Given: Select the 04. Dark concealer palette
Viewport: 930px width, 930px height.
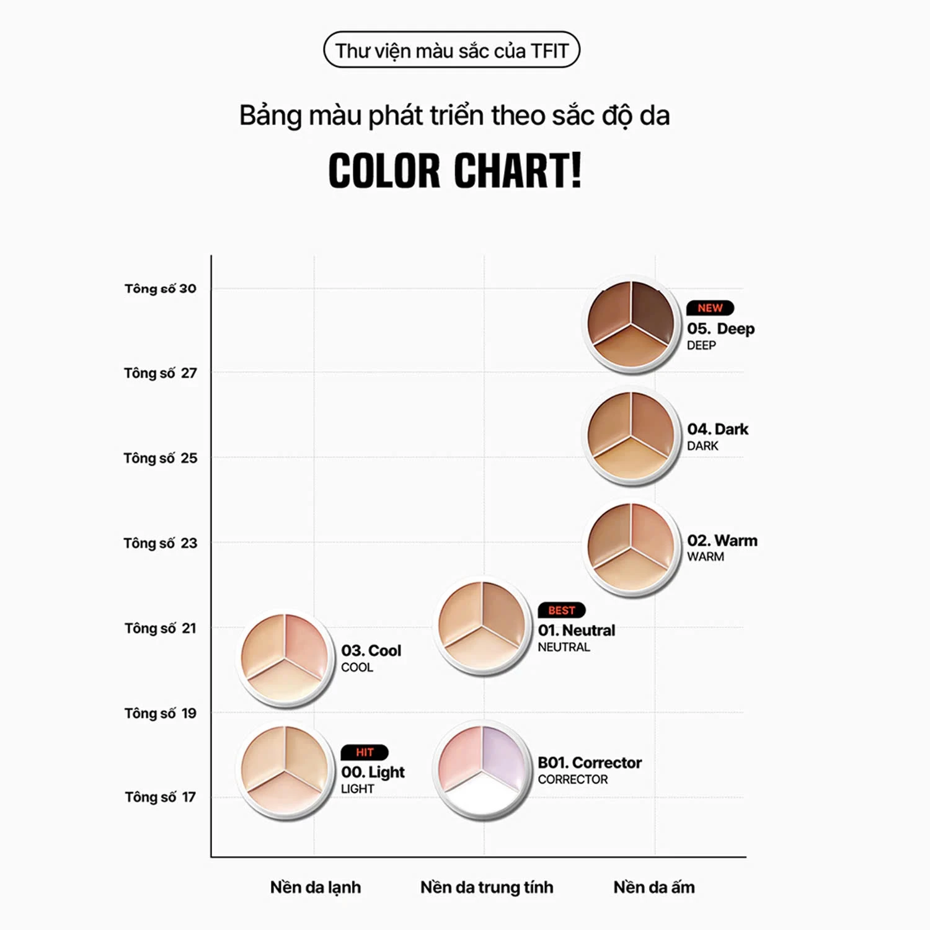Looking at the screenshot, I should (x=631, y=435).
